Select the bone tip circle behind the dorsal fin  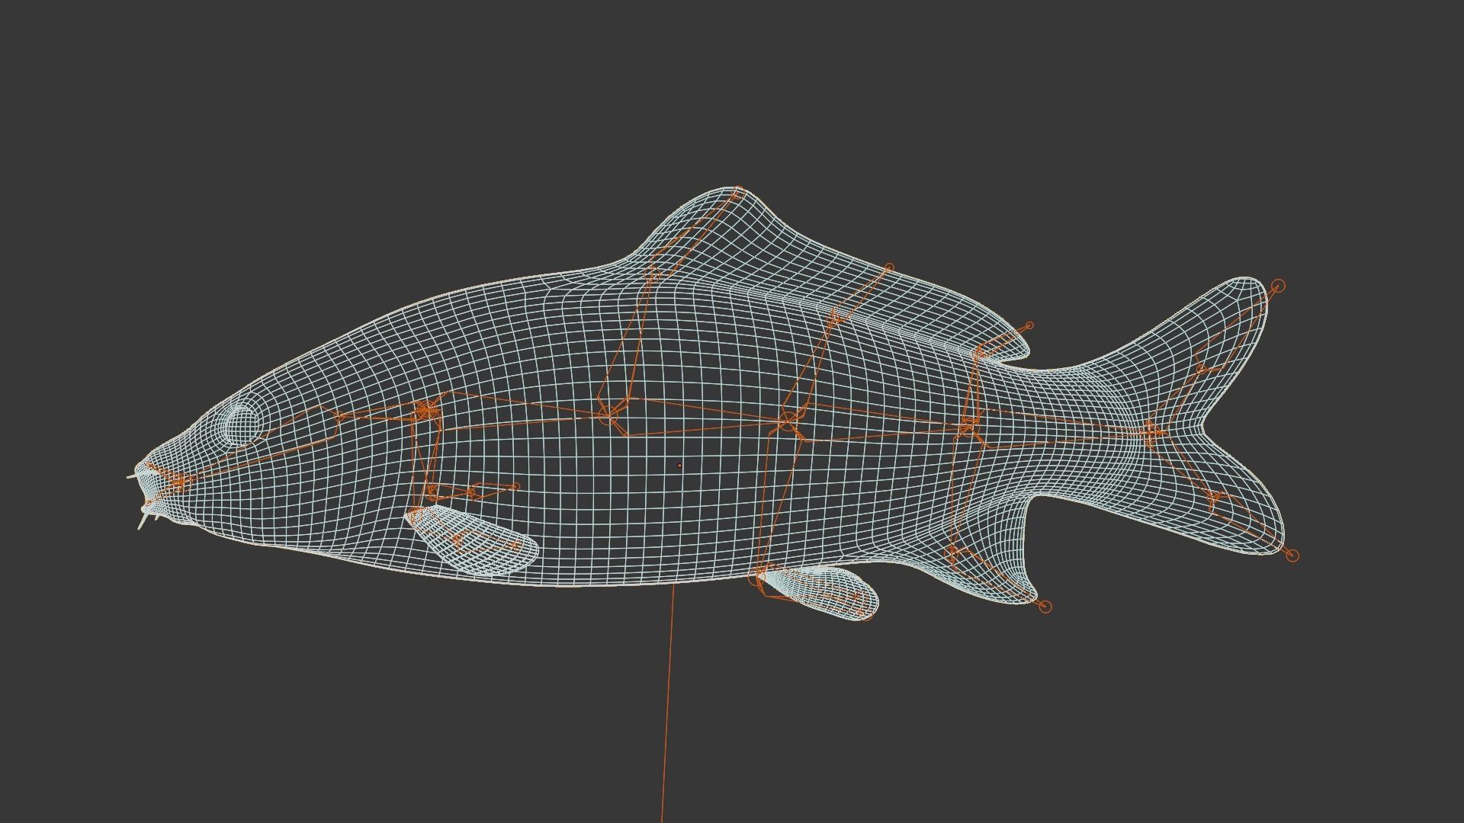coord(1029,326)
